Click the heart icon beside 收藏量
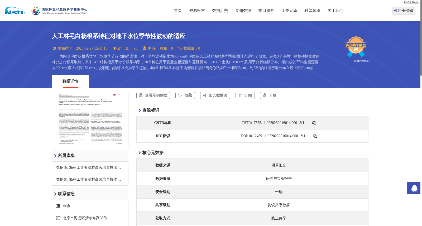This screenshot has height=226, width=422. point(180,48)
